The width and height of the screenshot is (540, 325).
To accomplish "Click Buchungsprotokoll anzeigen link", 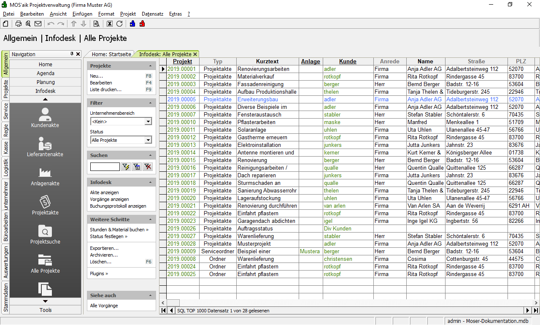I will click(118, 206).
